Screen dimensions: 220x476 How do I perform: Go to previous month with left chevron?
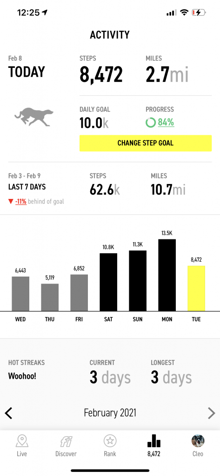point(9,413)
